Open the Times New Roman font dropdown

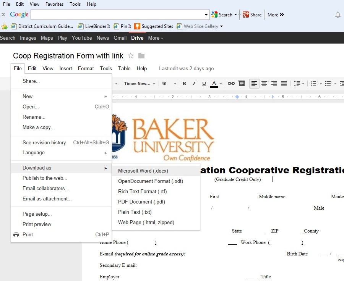point(140,84)
